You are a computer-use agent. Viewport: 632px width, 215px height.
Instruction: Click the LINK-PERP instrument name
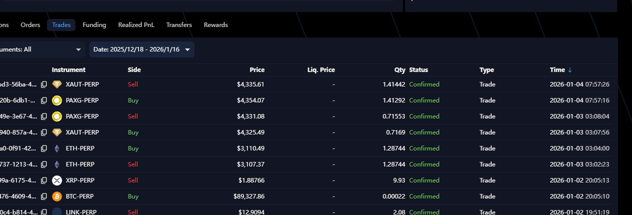point(81,212)
